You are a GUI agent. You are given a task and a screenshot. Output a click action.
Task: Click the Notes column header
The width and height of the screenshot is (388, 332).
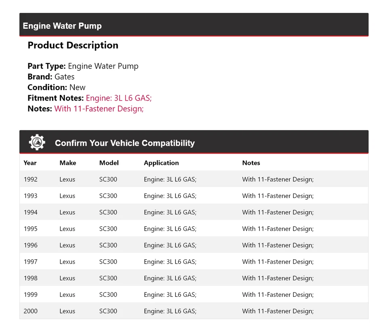(x=251, y=163)
